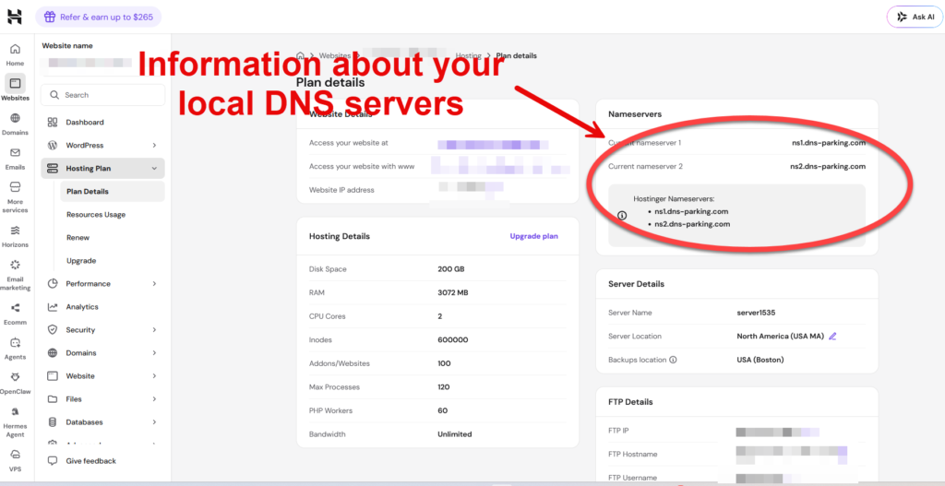Open the Hermes Agent icon
945x486 pixels.
point(15,411)
